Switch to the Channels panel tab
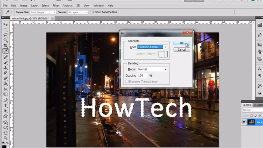This screenshot has height=148, width=263. (x=258, y=105)
